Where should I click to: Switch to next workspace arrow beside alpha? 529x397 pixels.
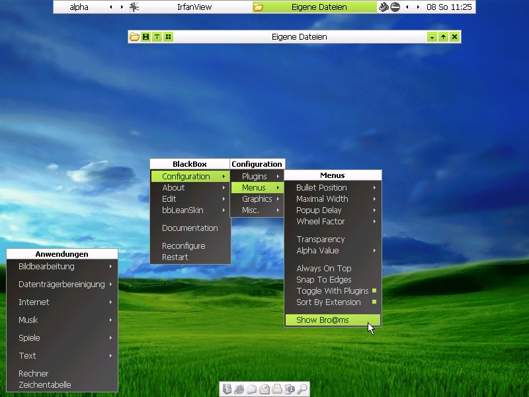(x=122, y=7)
